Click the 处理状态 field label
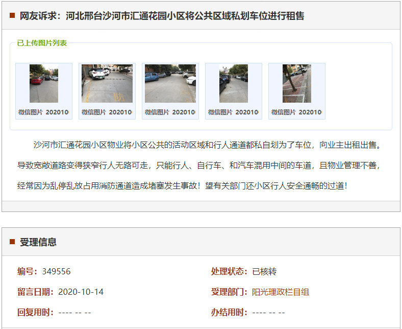 (230, 271)
